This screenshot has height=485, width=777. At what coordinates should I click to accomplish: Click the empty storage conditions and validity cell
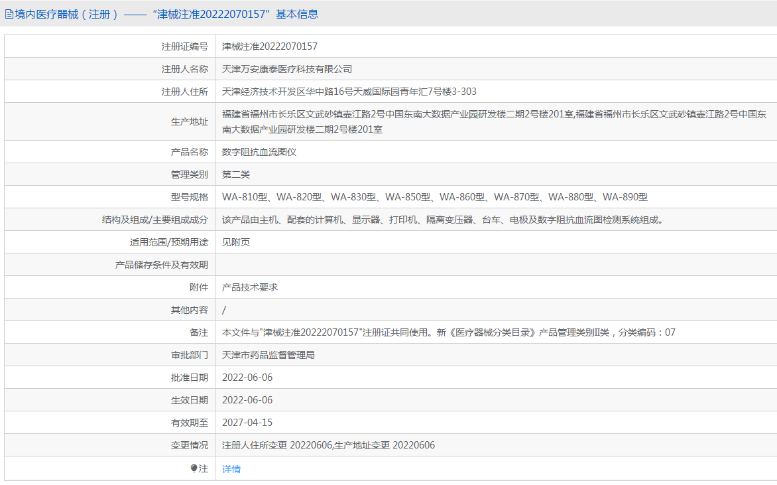(x=494, y=265)
